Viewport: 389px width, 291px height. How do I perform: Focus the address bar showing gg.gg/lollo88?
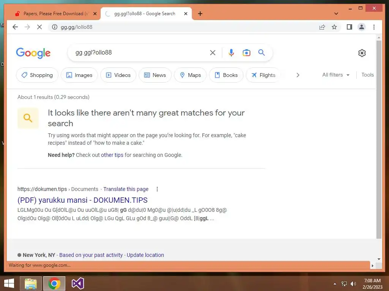(183, 27)
